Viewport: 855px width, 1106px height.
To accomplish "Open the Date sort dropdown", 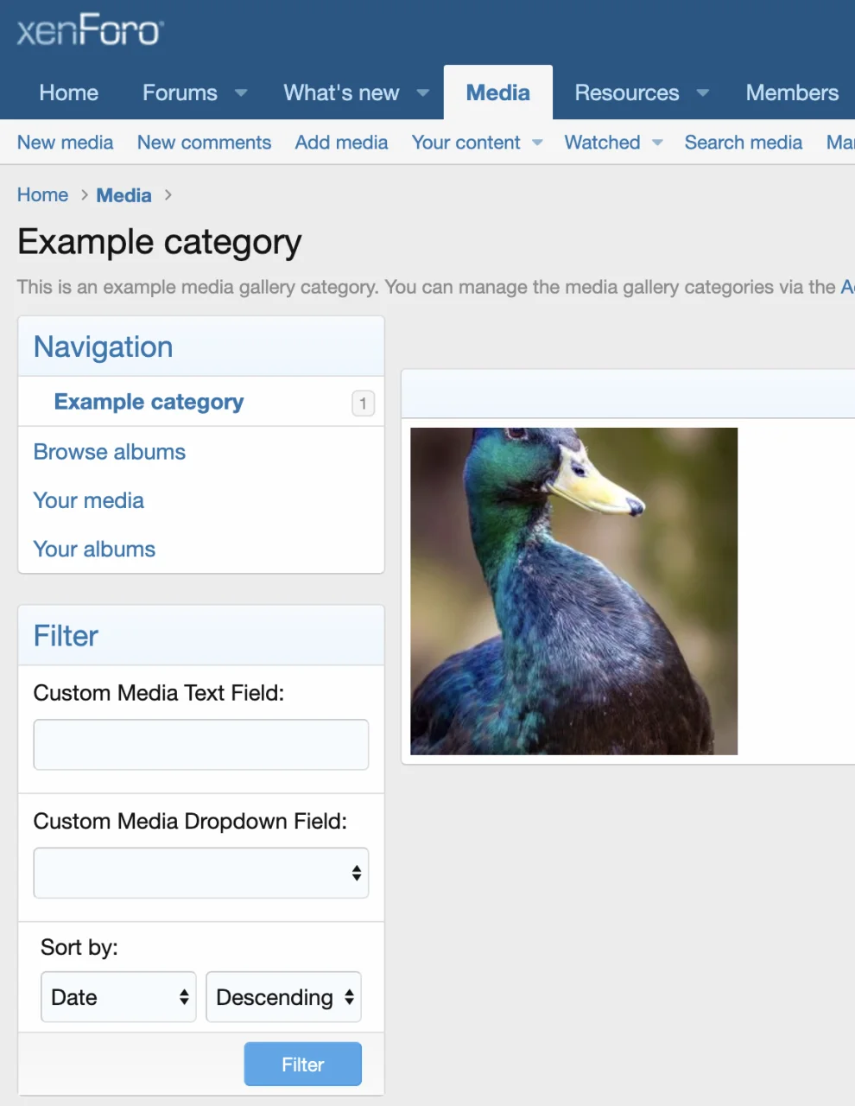I will coord(117,996).
